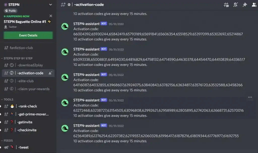Open the -rank-check channel
258x153 pixels.
point(28,106)
